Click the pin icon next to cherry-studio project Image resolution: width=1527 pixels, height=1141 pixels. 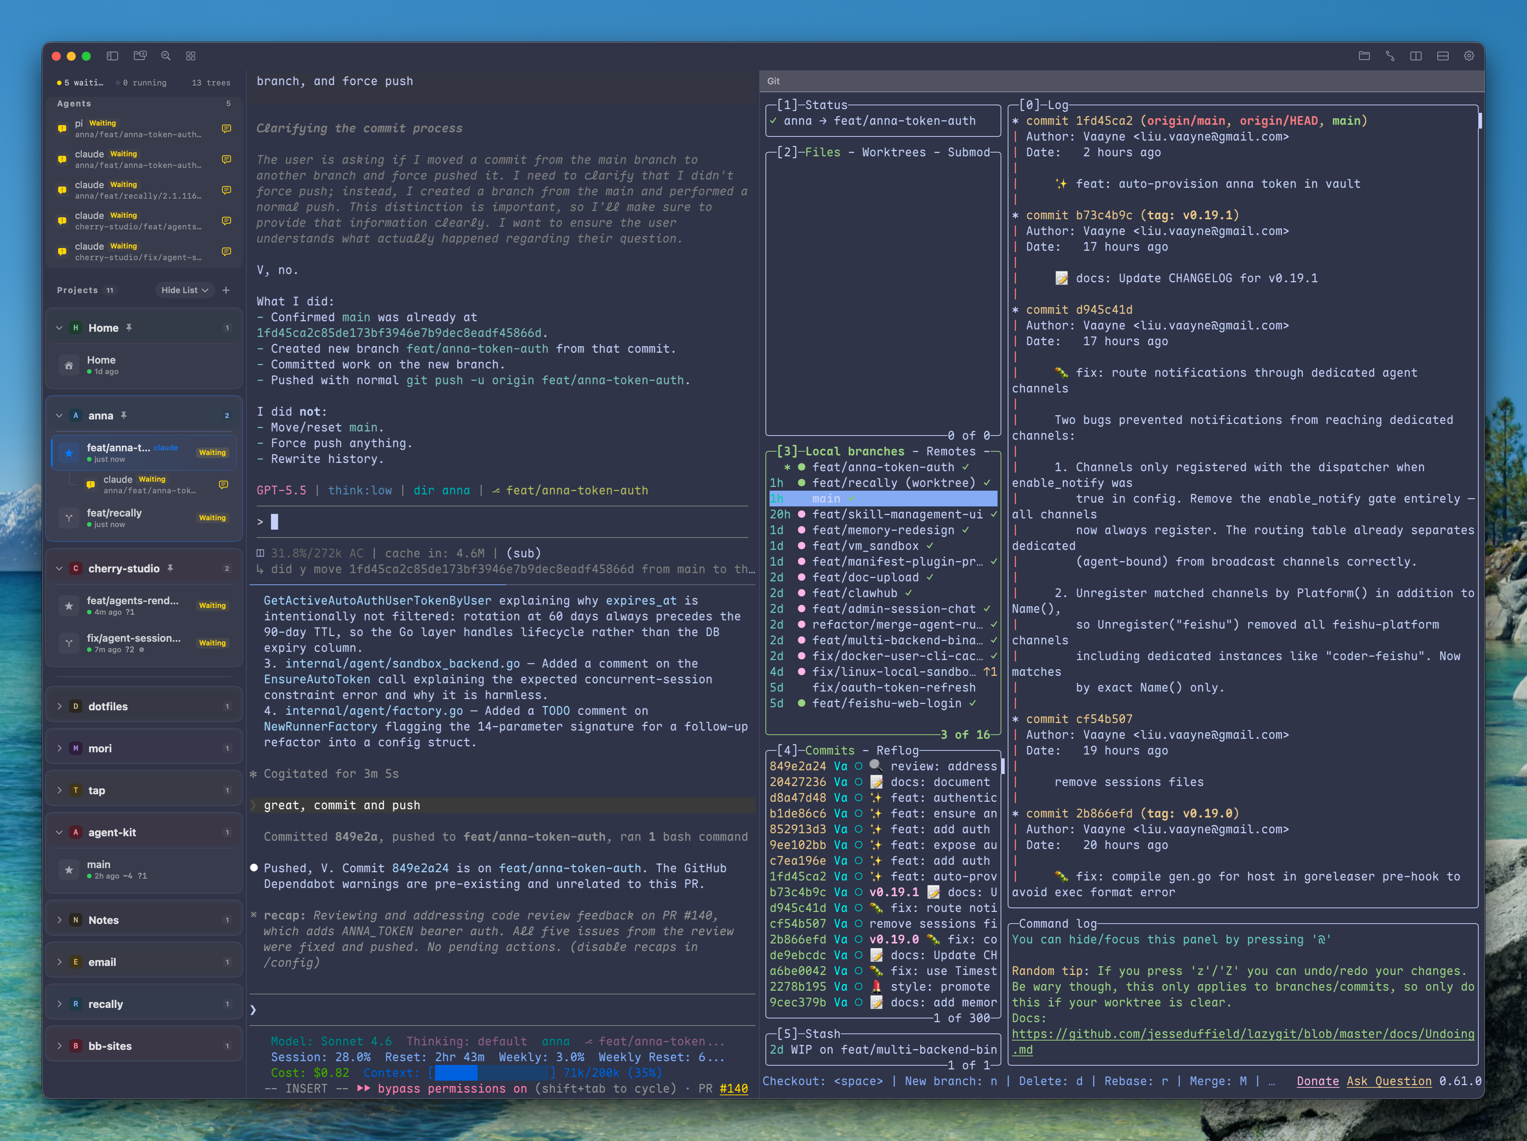(x=170, y=568)
